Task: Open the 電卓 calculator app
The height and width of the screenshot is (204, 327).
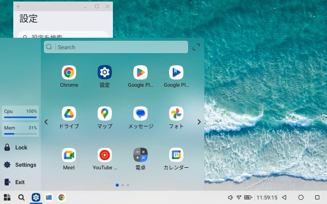Action: (141, 159)
